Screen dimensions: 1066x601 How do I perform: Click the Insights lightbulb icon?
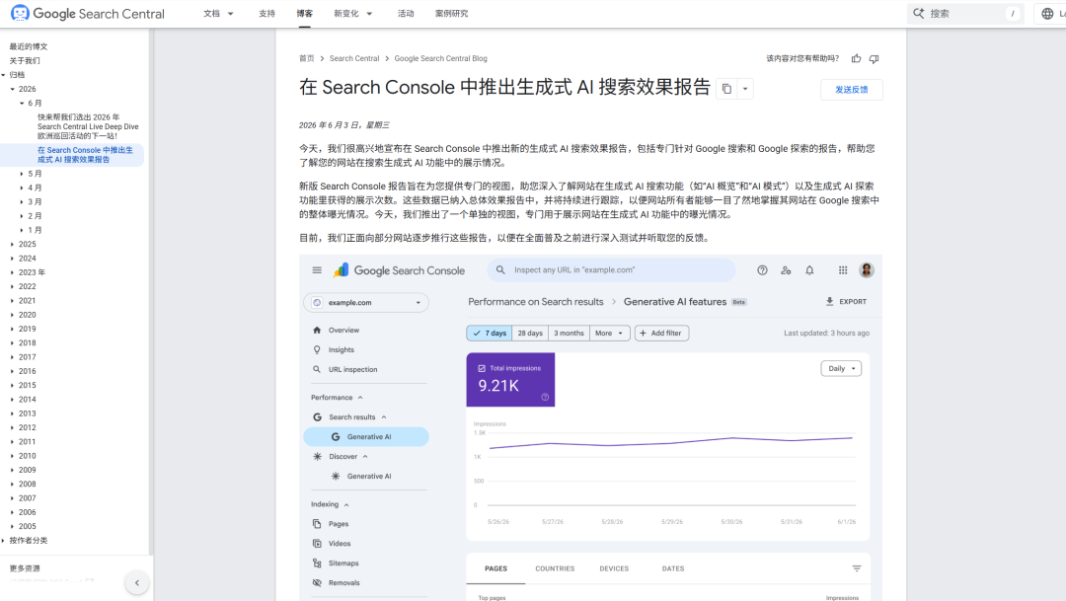pos(317,349)
